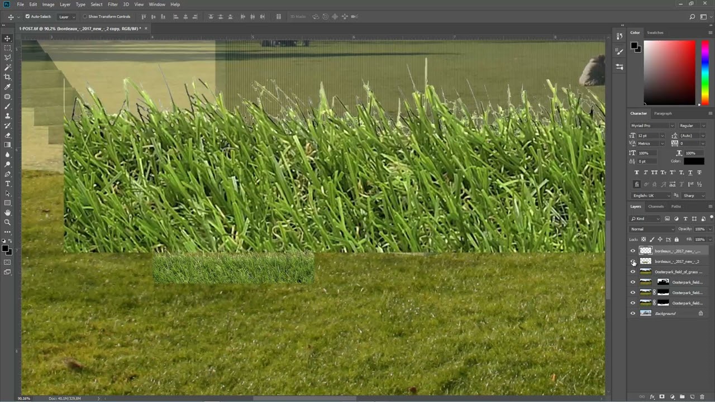Select the Dodge tool
This screenshot has height=402, width=715.
click(x=7, y=164)
